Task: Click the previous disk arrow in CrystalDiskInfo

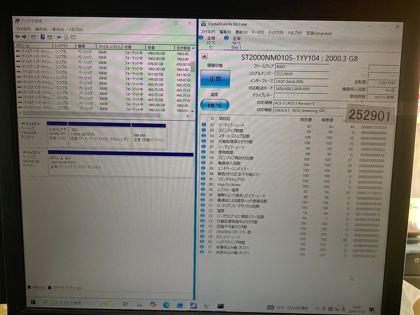Action: 204,56
